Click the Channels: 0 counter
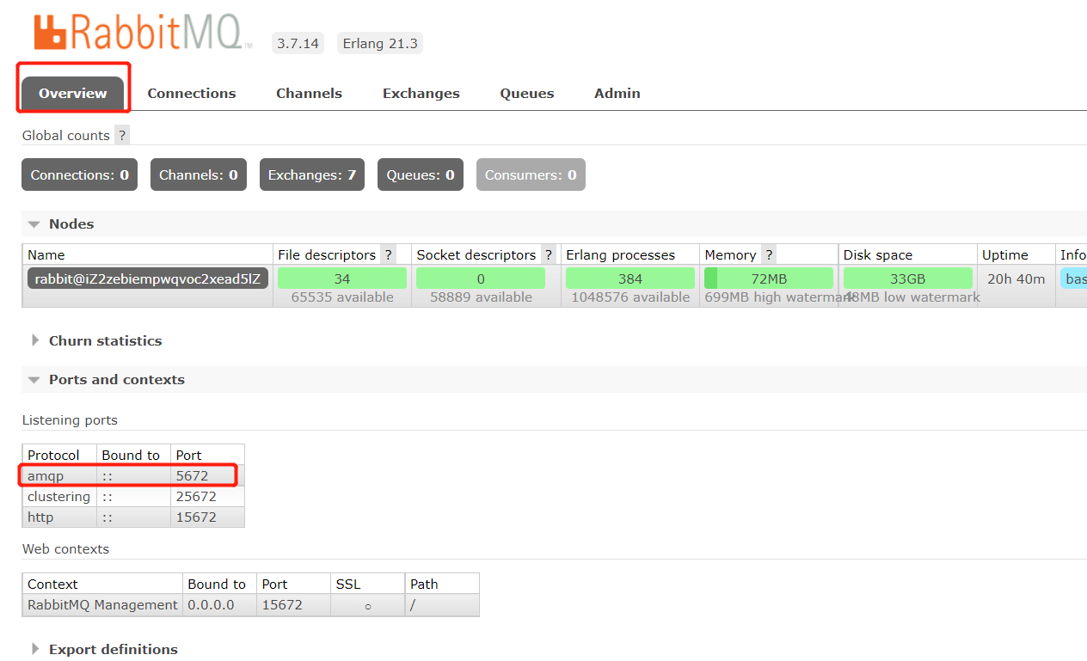The width and height of the screenshot is (1087, 661). click(199, 174)
